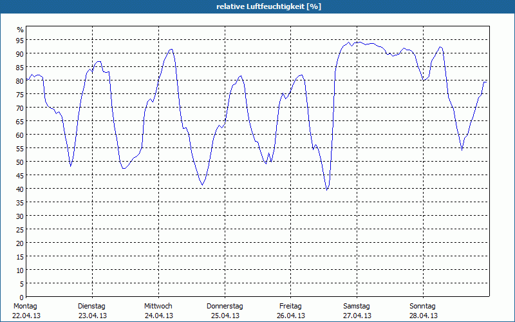Screen dimensions: 515x322
Task: Select the 'Sonntag' day label
Action: (x=422, y=307)
